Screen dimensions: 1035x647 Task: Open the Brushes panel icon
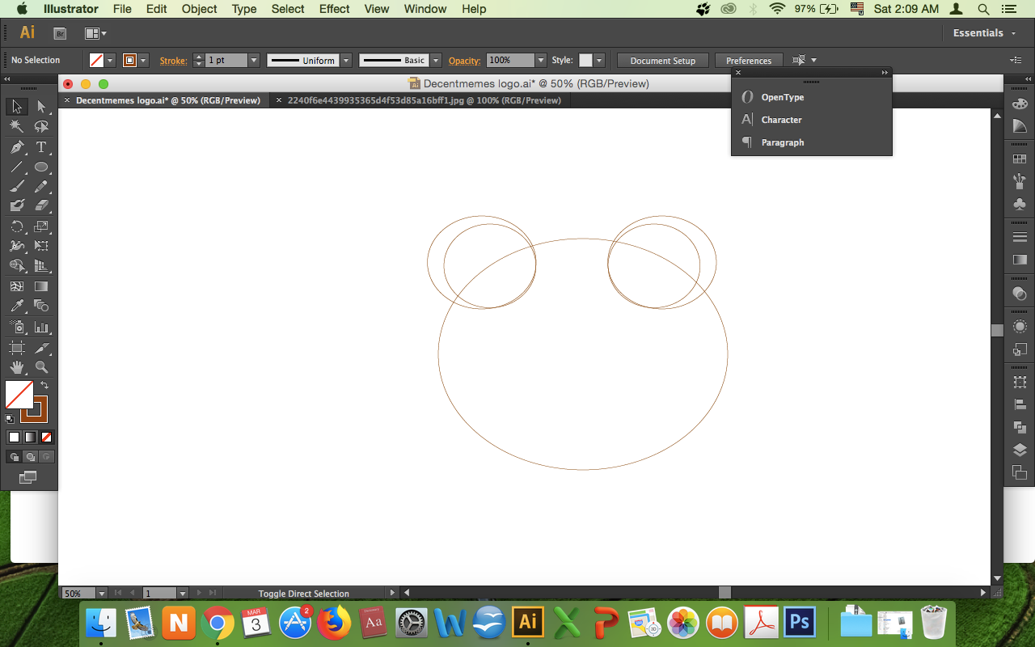[1020, 181]
